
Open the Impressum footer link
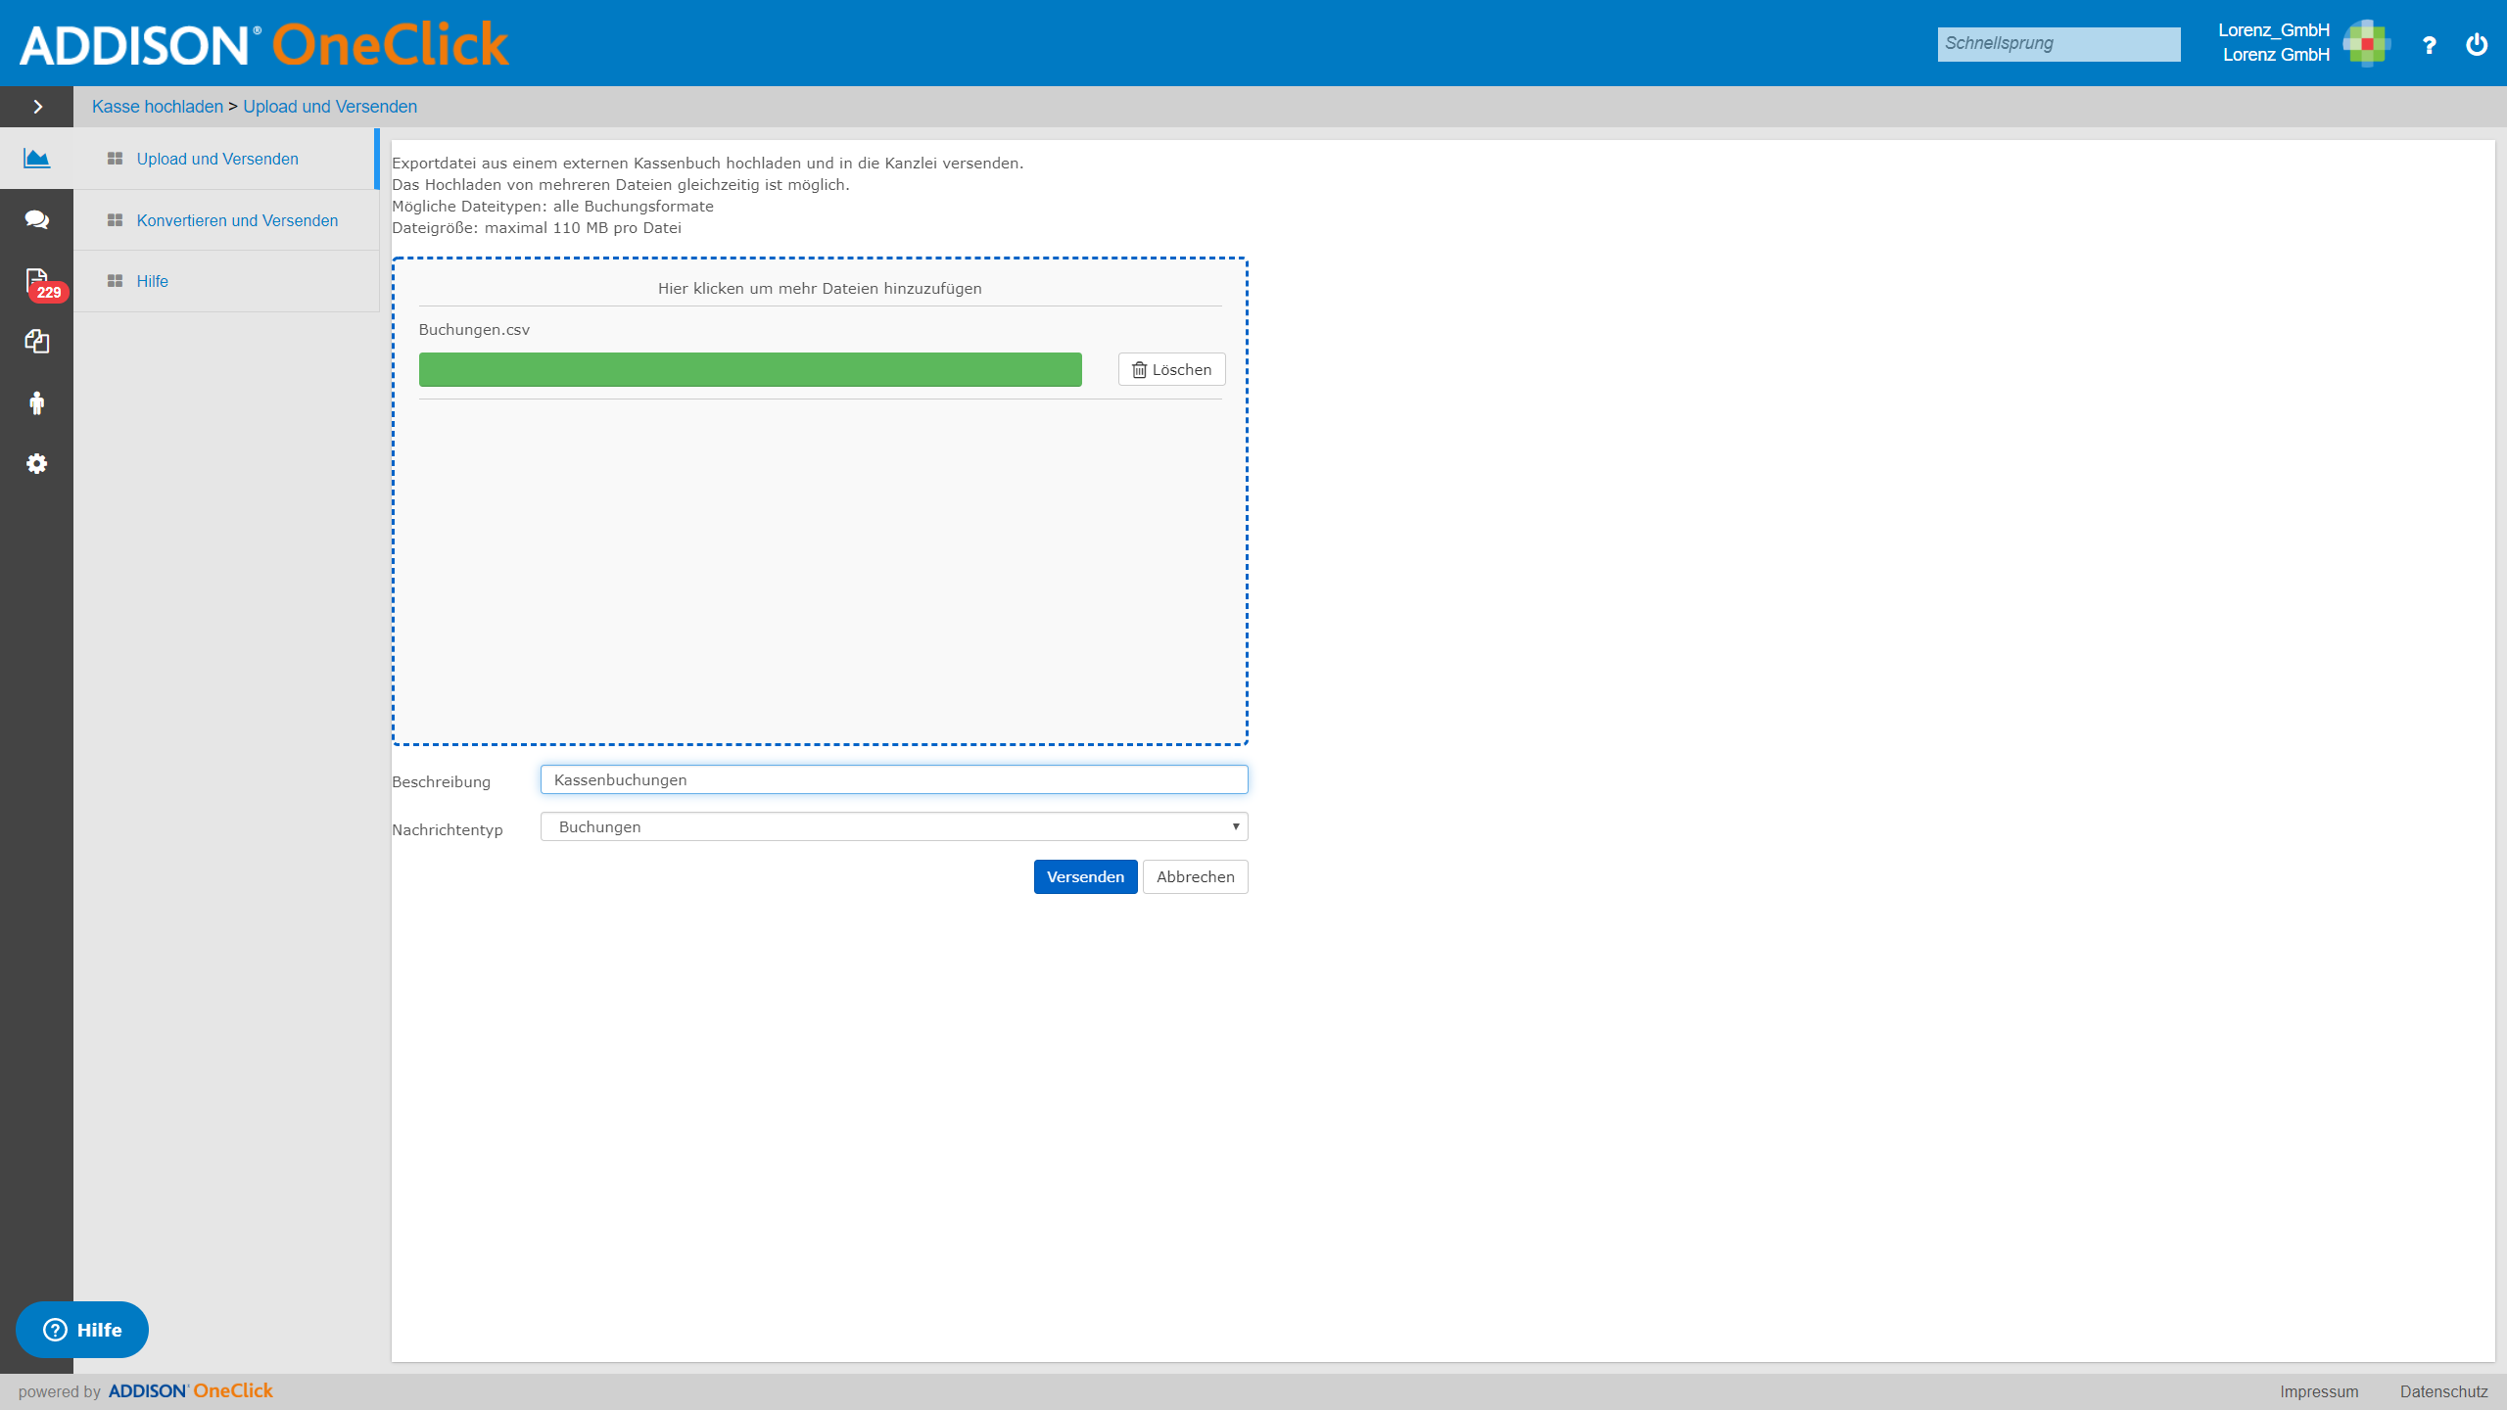click(2319, 1391)
